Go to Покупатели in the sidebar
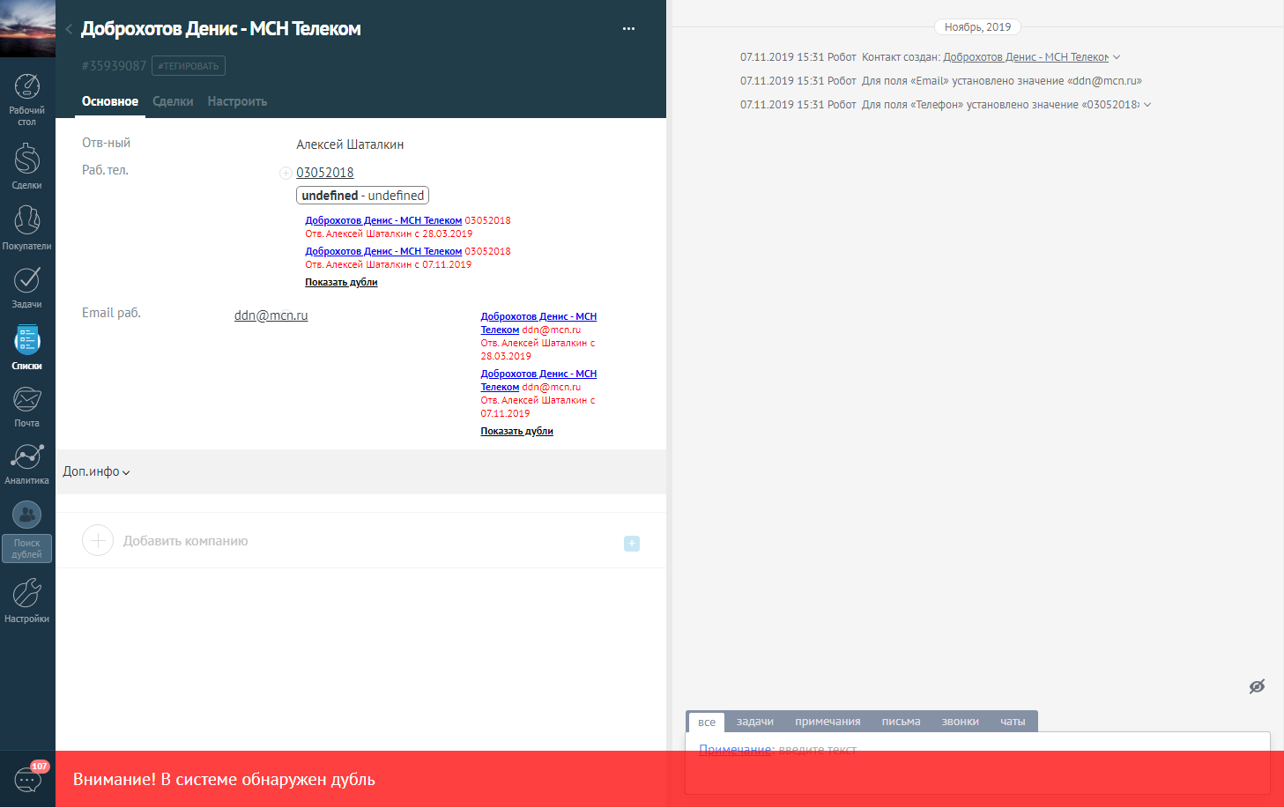The width and height of the screenshot is (1284, 808). [27, 227]
